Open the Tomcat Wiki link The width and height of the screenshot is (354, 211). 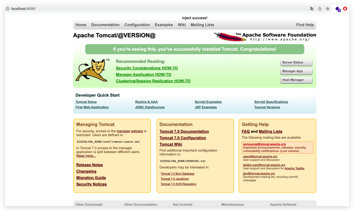click(x=171, y=144)
